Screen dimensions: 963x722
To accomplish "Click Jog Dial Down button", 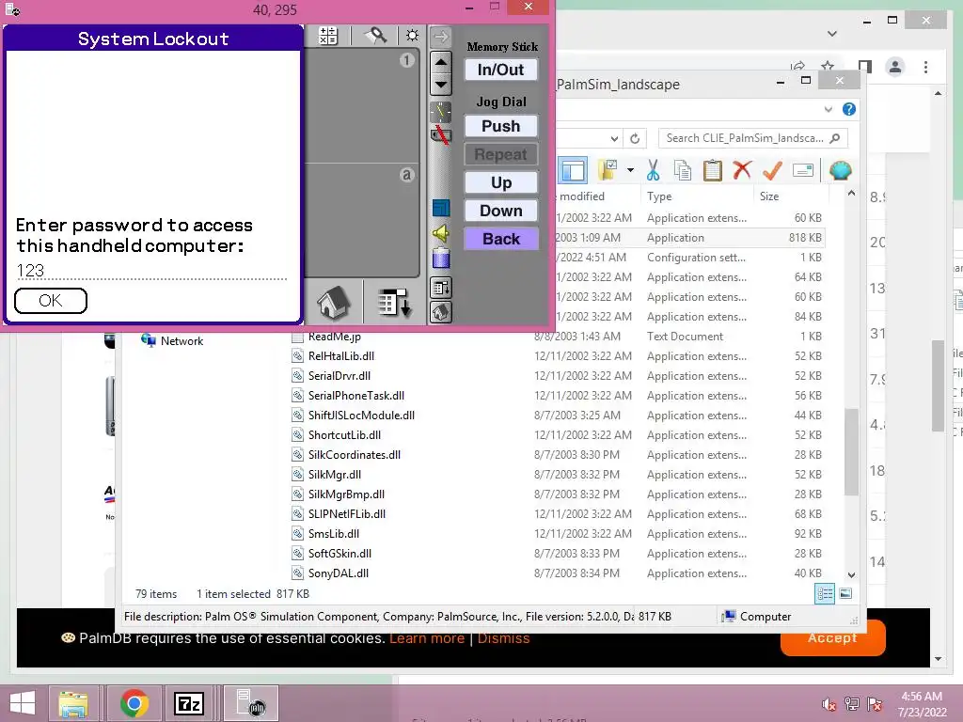I will pyautogui.click(x=501, y=212).
